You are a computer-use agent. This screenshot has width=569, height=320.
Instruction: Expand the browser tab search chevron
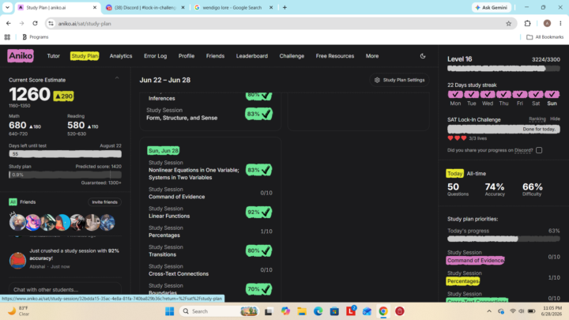pos(7,7)
